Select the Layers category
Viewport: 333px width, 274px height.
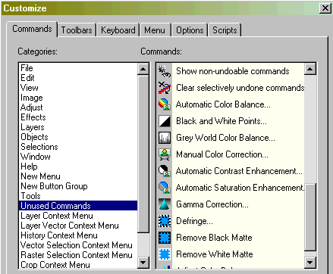[x=78, y=127]
